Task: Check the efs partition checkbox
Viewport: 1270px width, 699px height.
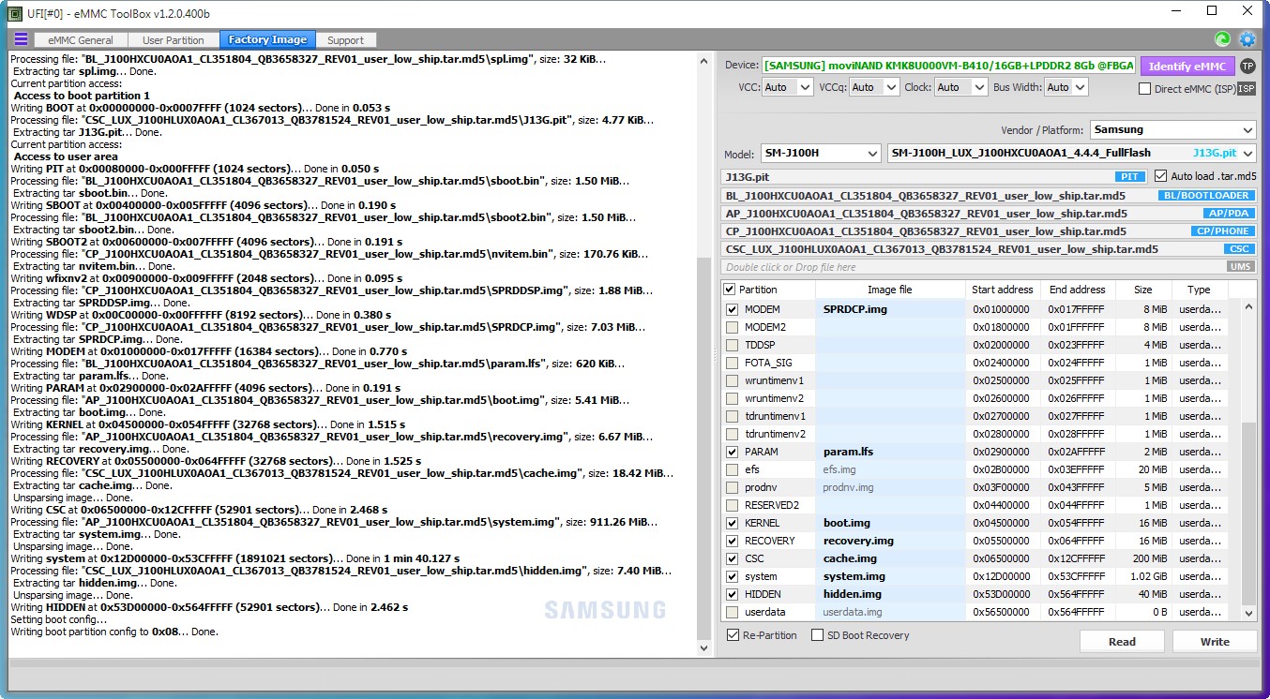Action: tap(732, 469)
